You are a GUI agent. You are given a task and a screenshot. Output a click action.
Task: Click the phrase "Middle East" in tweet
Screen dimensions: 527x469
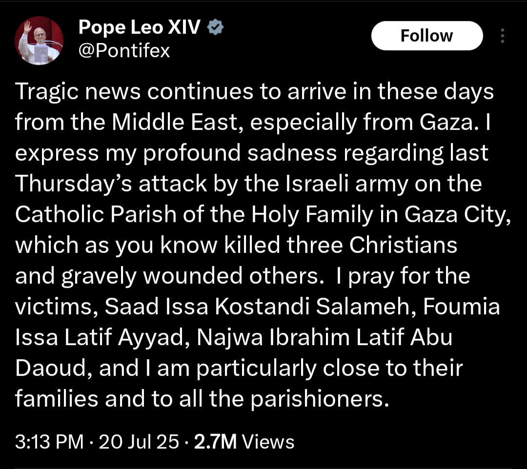175,122
